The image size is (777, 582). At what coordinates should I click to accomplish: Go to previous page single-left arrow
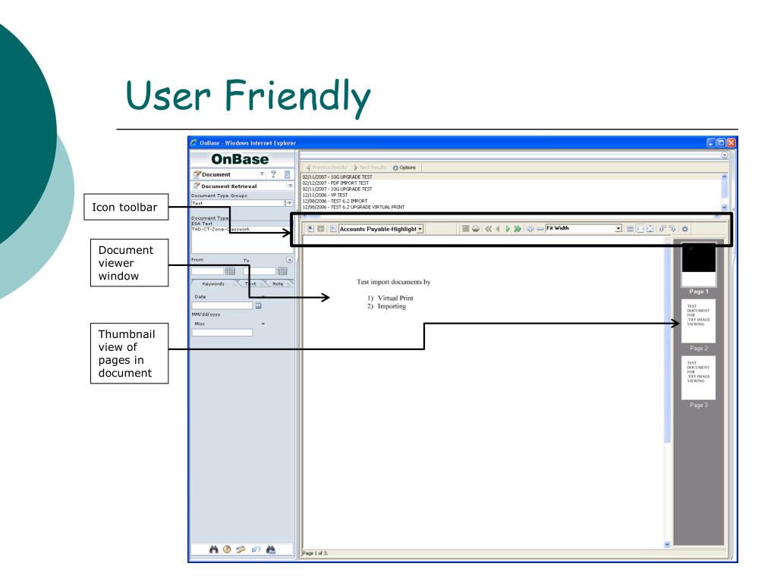498,229
